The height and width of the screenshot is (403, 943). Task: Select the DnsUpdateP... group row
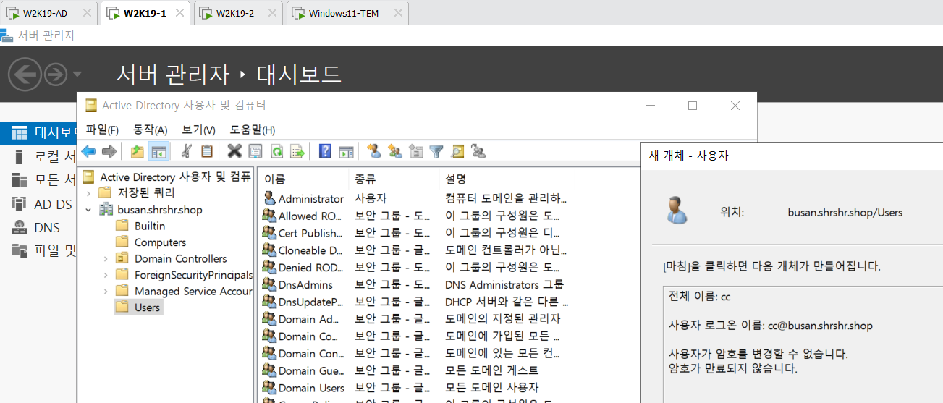pyautogui.click(x=416, y=302)
